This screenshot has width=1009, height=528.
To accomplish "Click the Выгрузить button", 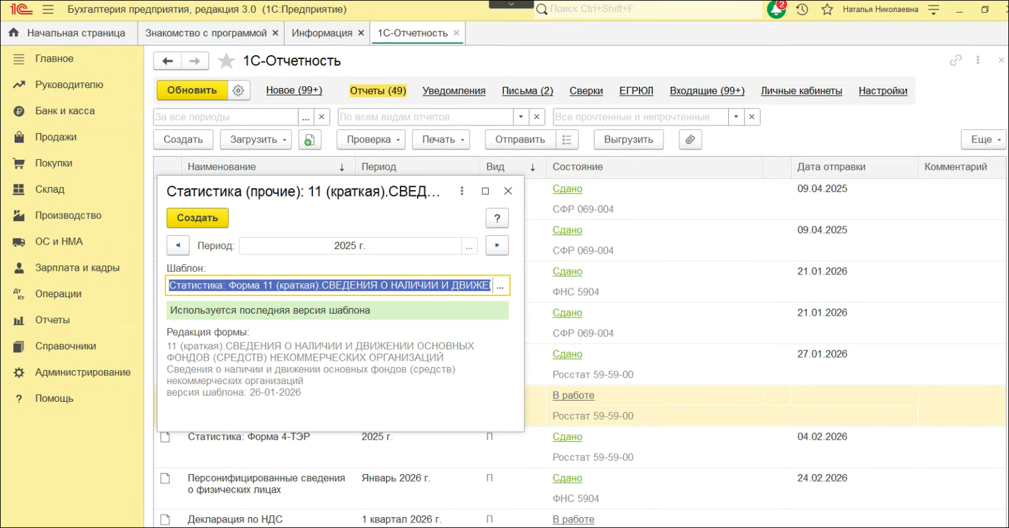I will coord(629,139).
